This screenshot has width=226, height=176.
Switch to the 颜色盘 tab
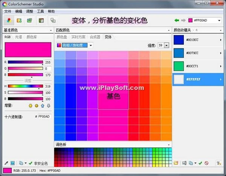click(62, 37)
